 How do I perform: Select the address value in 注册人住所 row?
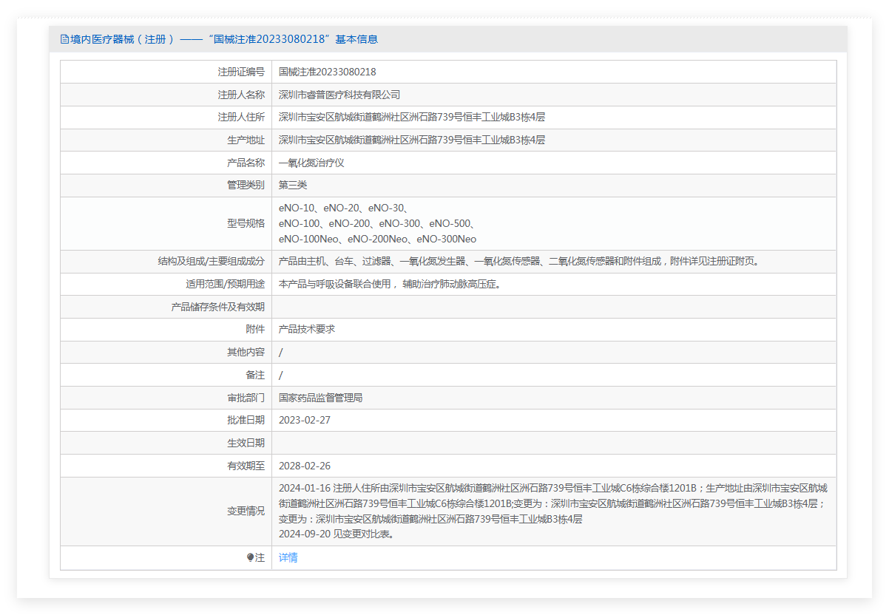(412, 118)
